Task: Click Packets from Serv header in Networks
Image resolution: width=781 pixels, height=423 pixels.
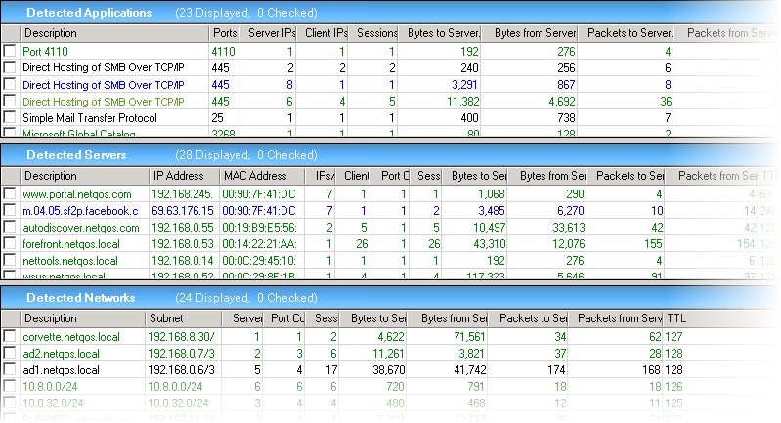Action: pyautogui.click(x=615, y=318)
